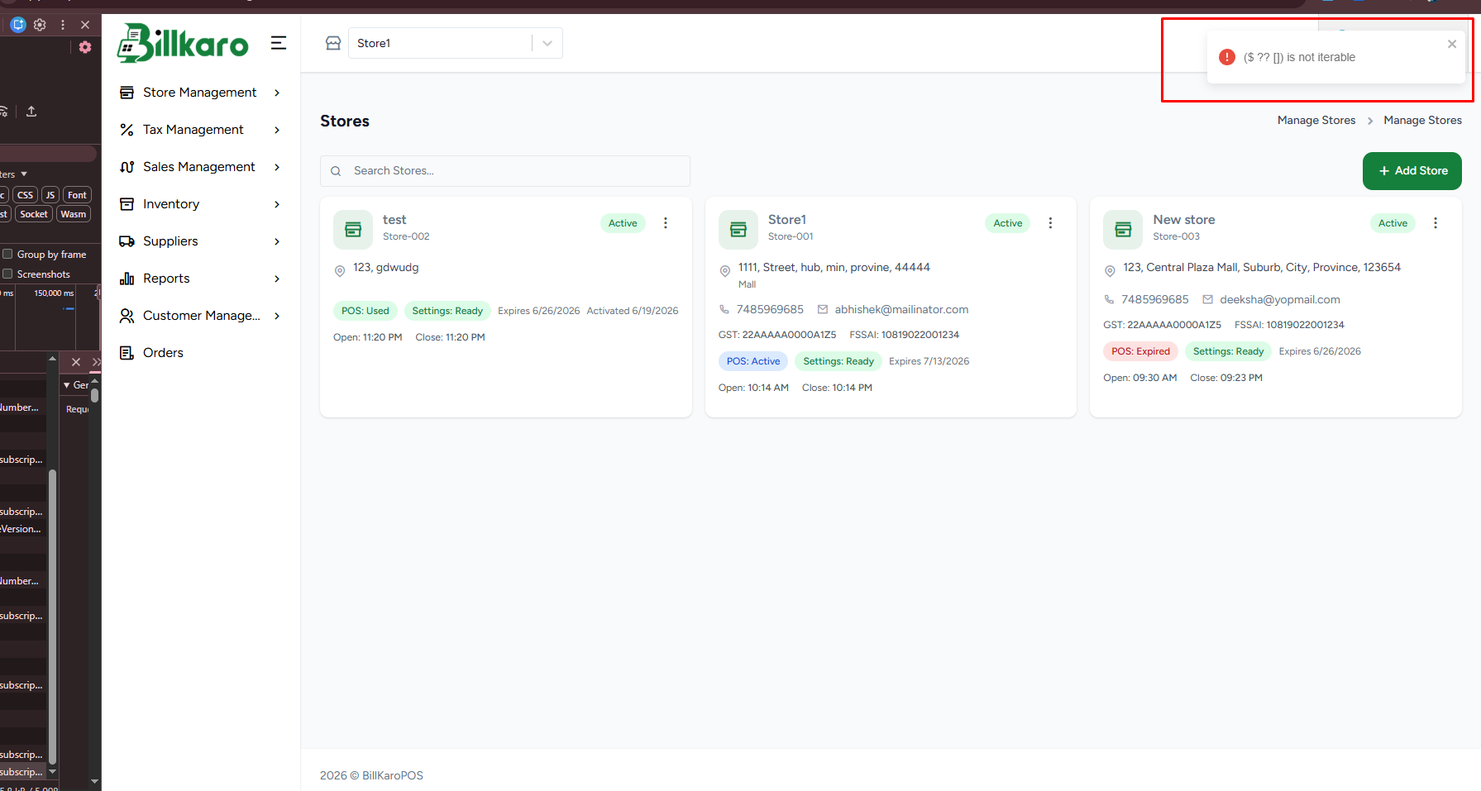This screenshot has width=1481, height=791.
Task: Click the DevTools upload/export icon
Action: point(31,112)
